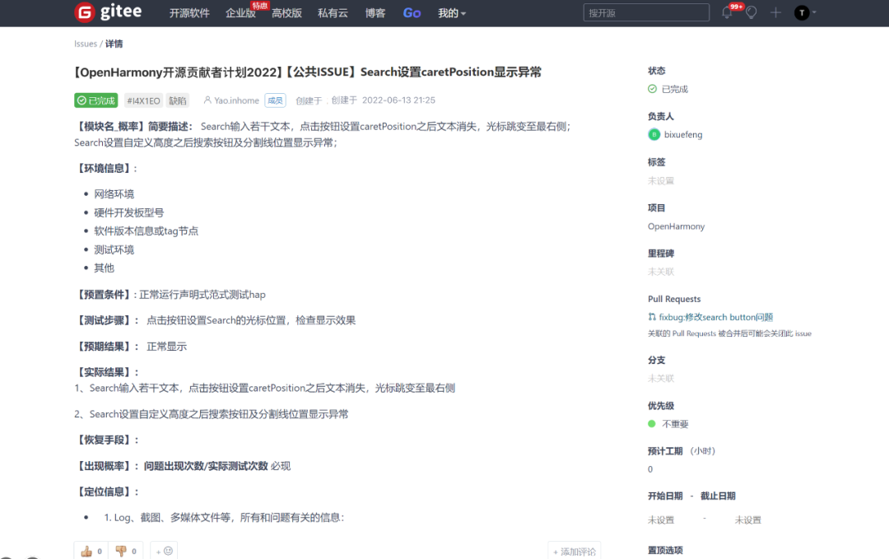The width and height of the screenshot is (889, 559).
Task: Click inside the 搜开源 search box
Action: 646,12
